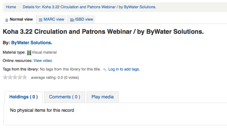Click the MARC view list icon
The height and width of the screenshot is (130, 227).
[41, 20]
